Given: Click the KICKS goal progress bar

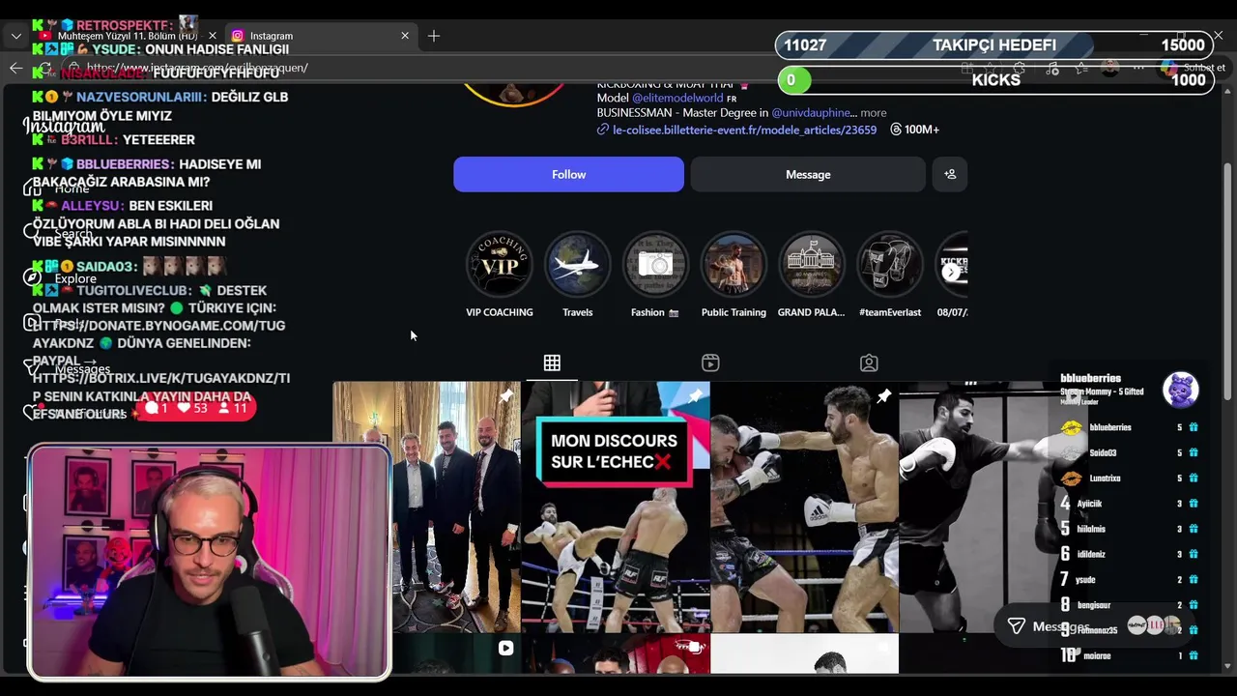Looking at the screenshot, I should coord(995,79).
